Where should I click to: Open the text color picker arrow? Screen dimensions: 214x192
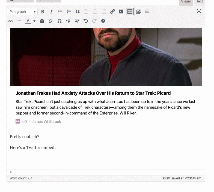tap(34, 21)
